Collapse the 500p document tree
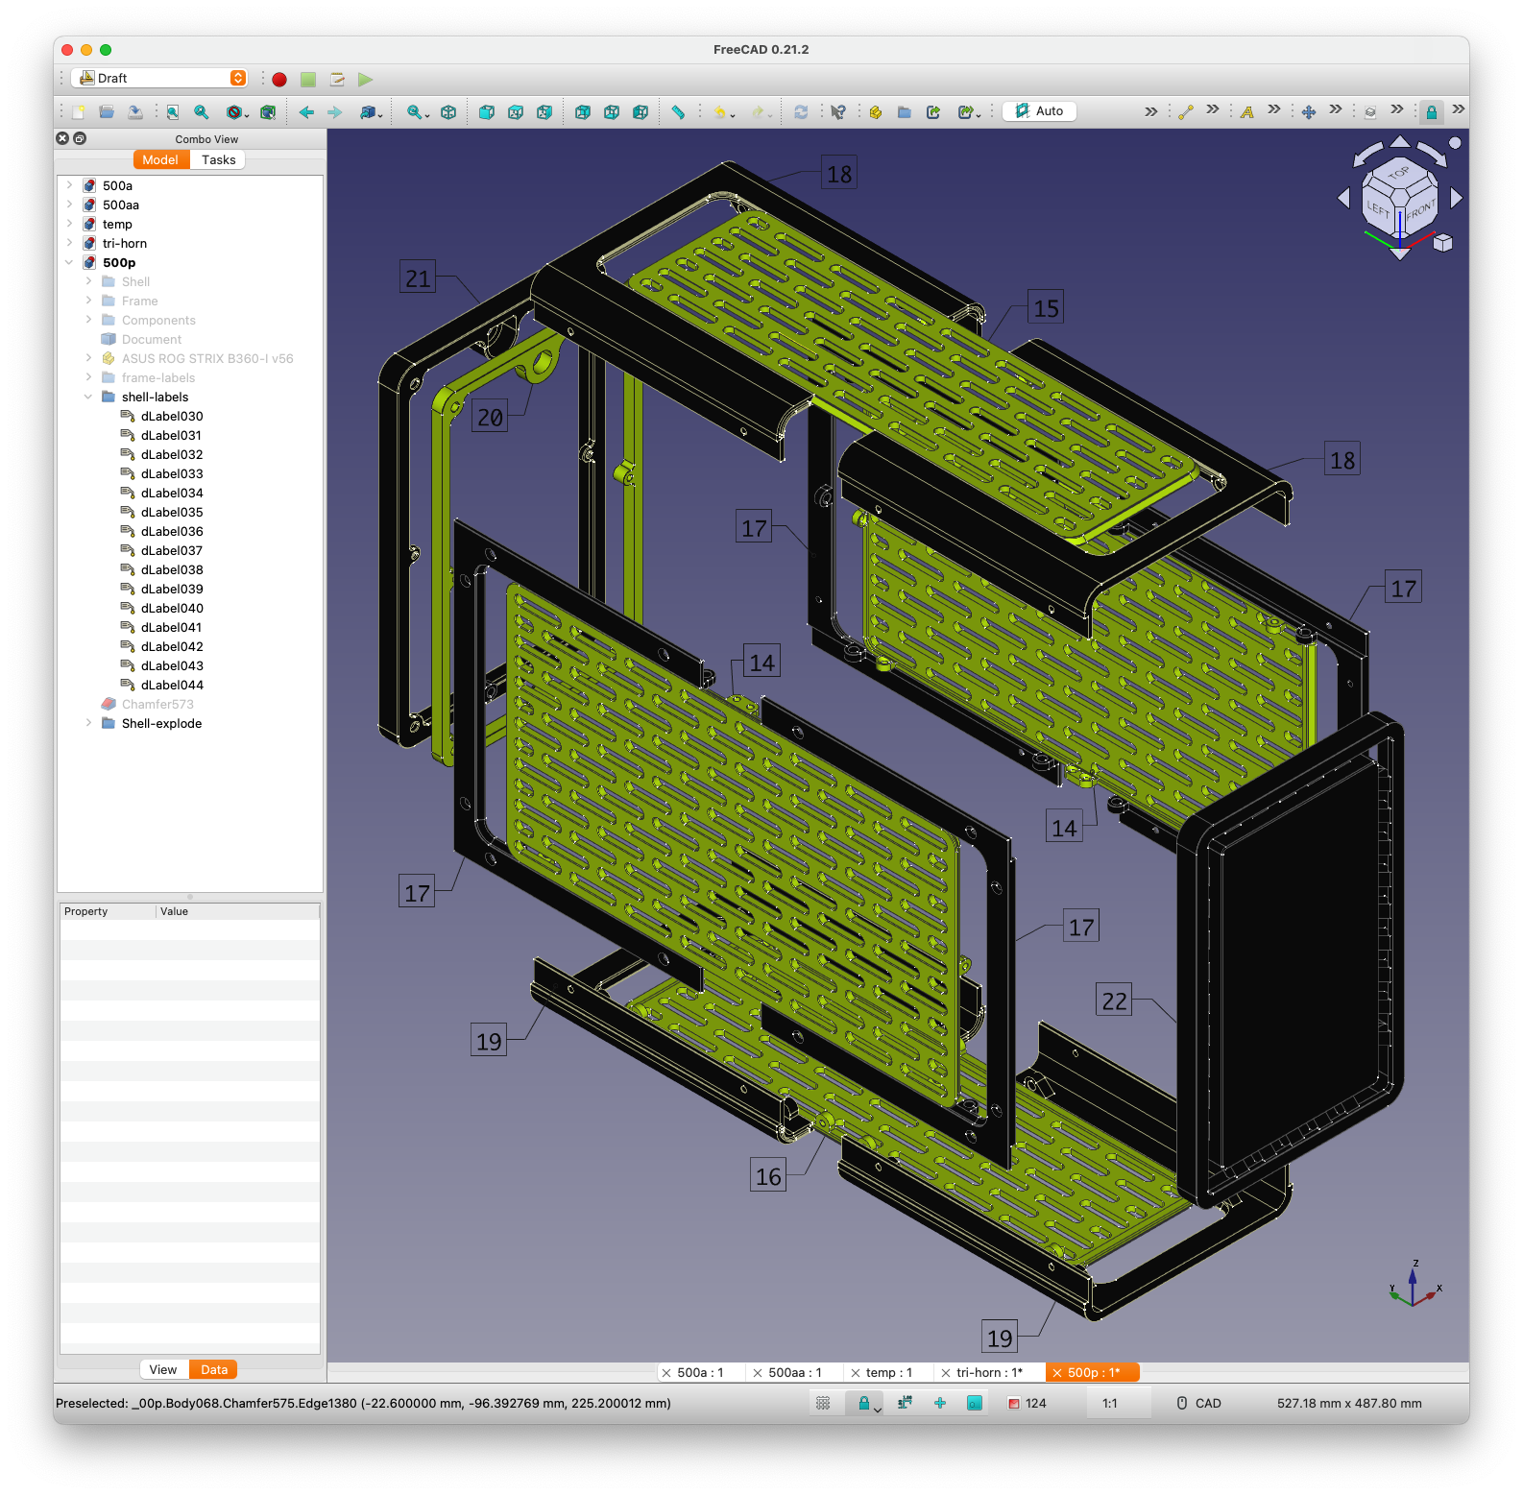The width and height of the screenshot is (1523, 1495). [x=69, y=262]
